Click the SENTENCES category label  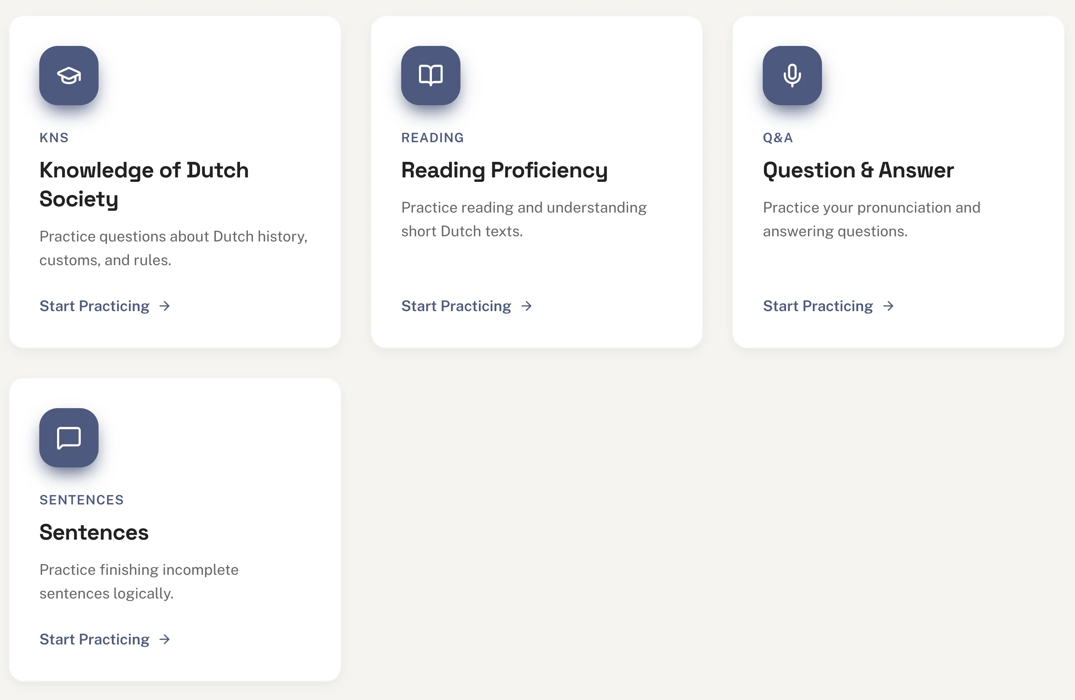pos(82,500)
